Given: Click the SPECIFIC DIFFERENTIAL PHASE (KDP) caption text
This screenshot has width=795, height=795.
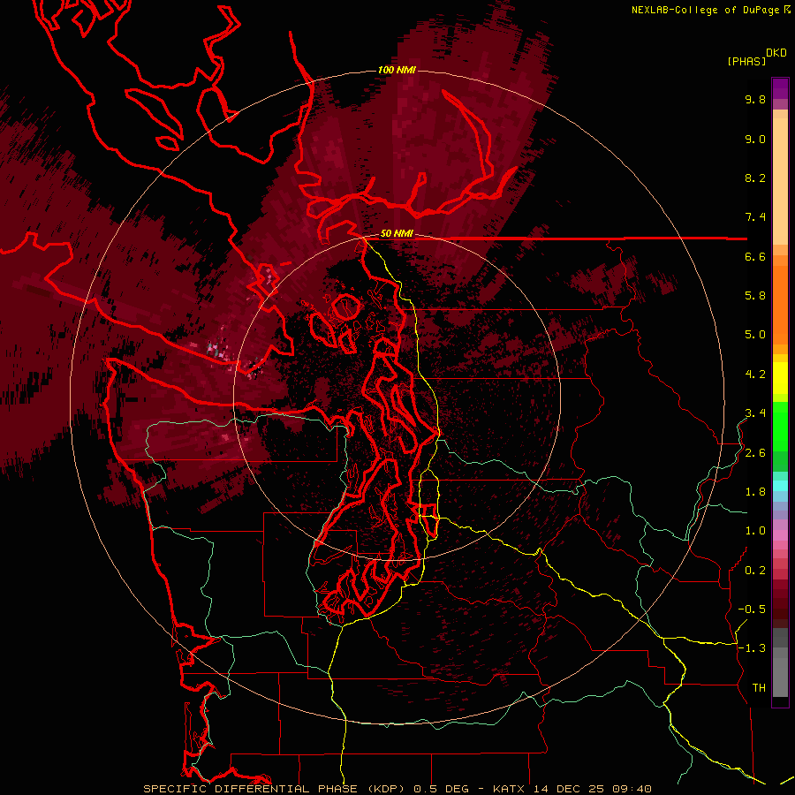Looking at the screenshot, I should [272, 789].
